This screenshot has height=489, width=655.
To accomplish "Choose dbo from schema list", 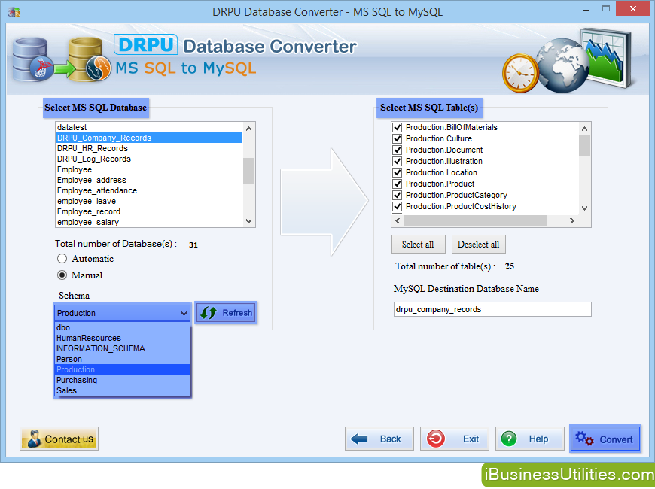I will tap(123, 327).
